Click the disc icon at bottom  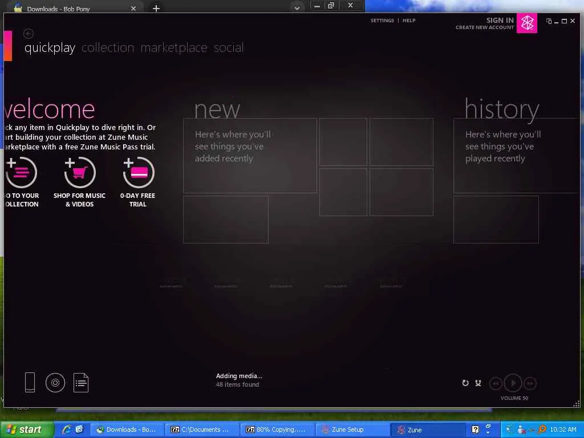coord(55,383)
